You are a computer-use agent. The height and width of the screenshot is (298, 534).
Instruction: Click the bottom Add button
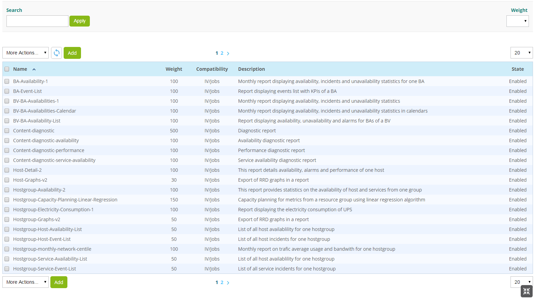click(x=59, y=282)
